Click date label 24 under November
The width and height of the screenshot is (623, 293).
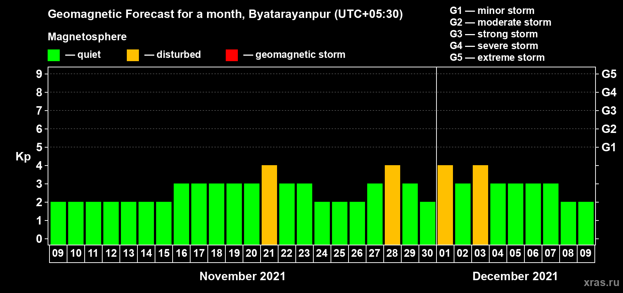click(x=322, y=253)
